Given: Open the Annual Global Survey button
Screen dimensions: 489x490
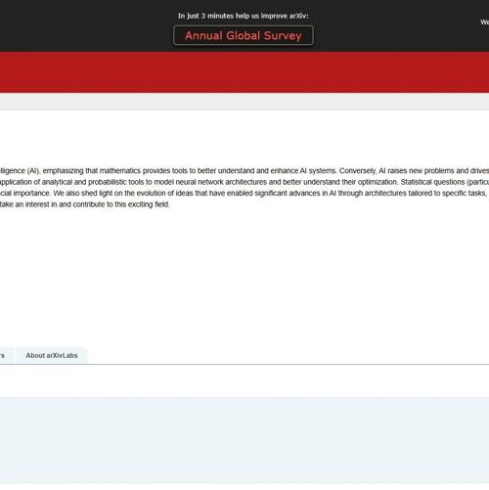Looking at the screenshot, I should (244, 35).
